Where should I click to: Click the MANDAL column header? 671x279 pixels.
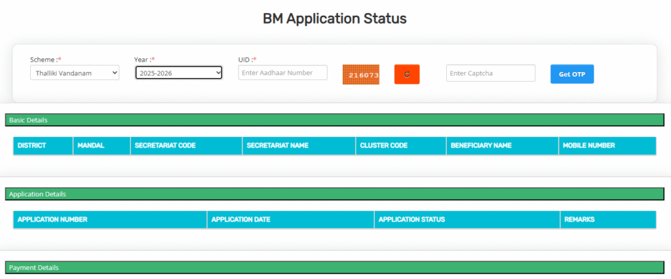tap(102, 145)
